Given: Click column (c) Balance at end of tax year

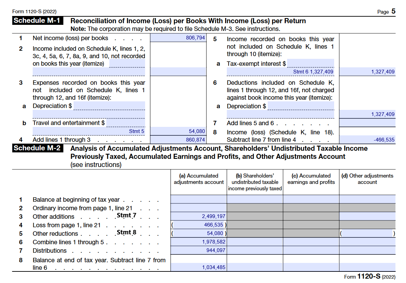Looking at the screenshot, I should 311,267.
